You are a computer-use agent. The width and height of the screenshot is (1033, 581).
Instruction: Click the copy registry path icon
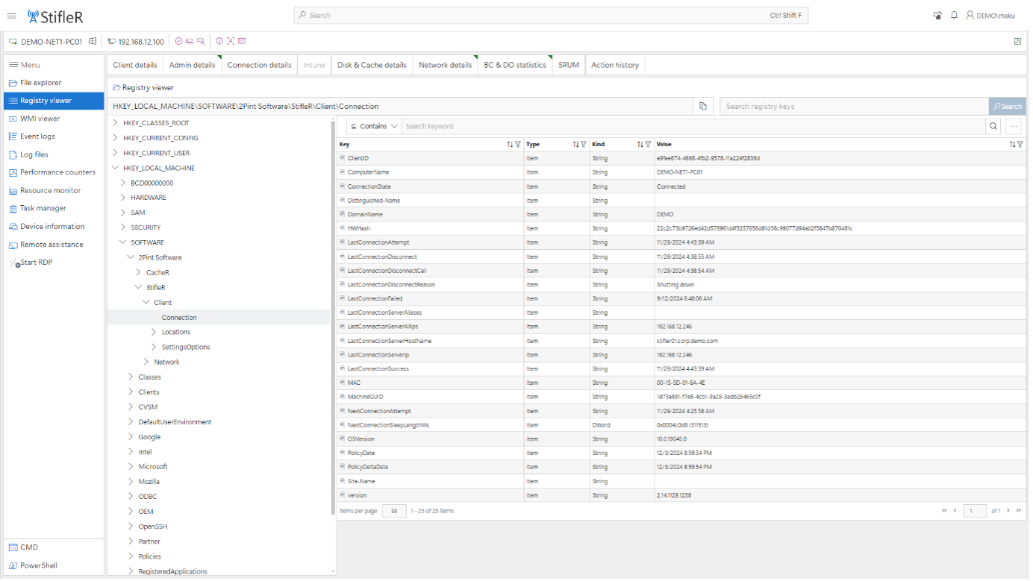tap(702, 106)
